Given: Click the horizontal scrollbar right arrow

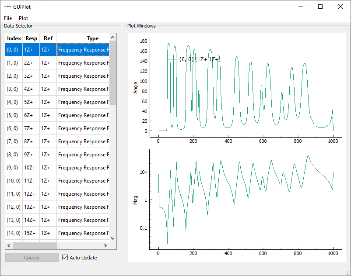Looking at the screenshot, I should tap(105, 245).
